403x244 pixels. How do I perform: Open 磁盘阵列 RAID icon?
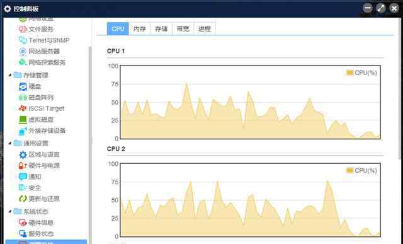pyautogui.click(x=23, y=98)
